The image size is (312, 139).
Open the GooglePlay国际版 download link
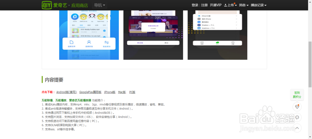click(x=90, y=92)
